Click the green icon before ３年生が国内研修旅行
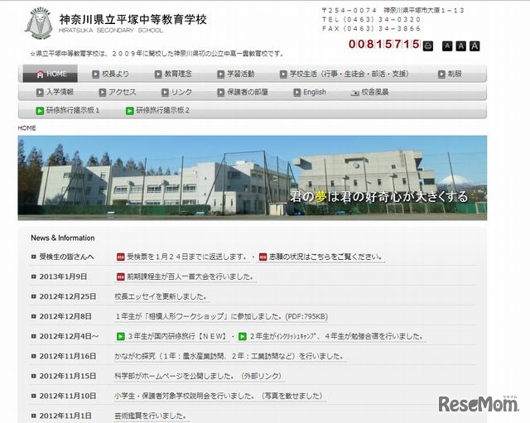The image size is (530, 423). coord(121,337)
